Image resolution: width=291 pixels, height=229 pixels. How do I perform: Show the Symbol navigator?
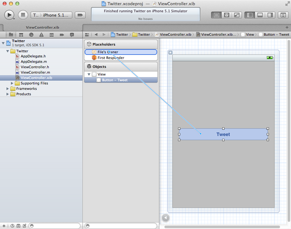click(x=21, y=35)
